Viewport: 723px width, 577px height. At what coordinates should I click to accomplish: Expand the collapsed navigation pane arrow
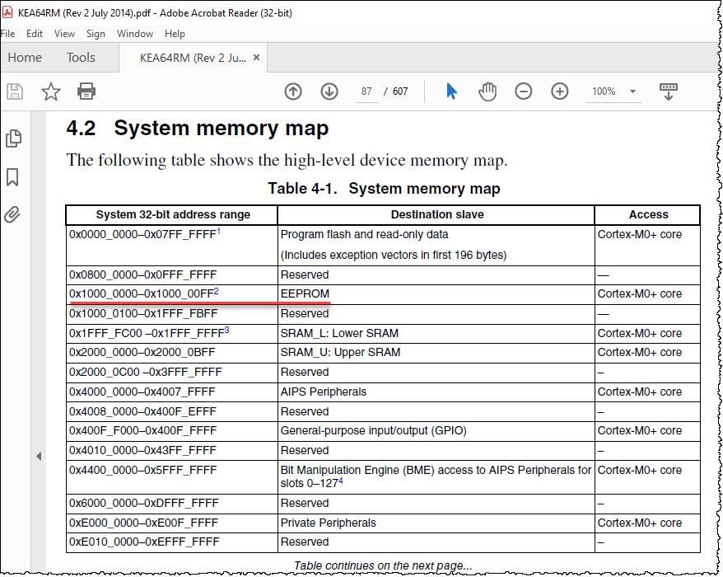pyautogui.click(x=38, y=456)
